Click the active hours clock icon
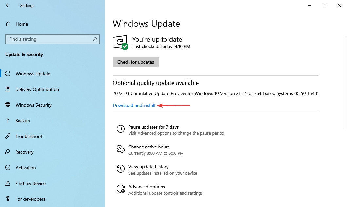 (120, 149)
